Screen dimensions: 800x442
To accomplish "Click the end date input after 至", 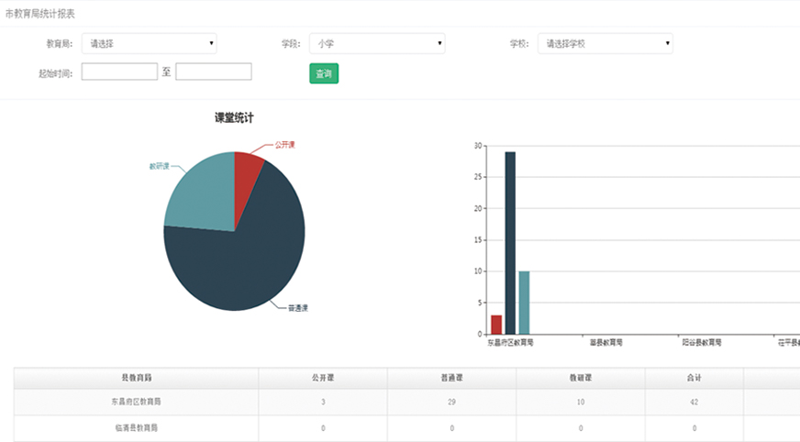I will point(214,72).
